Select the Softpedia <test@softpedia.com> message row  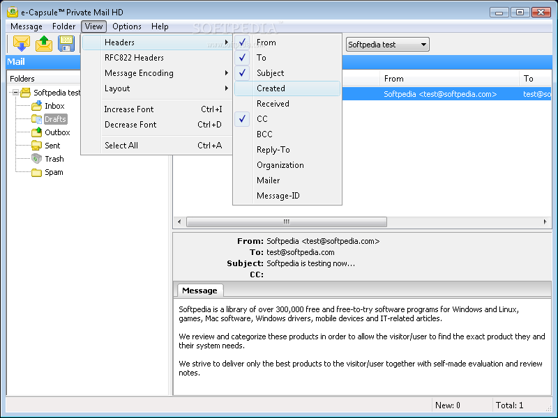click(446, 94)
